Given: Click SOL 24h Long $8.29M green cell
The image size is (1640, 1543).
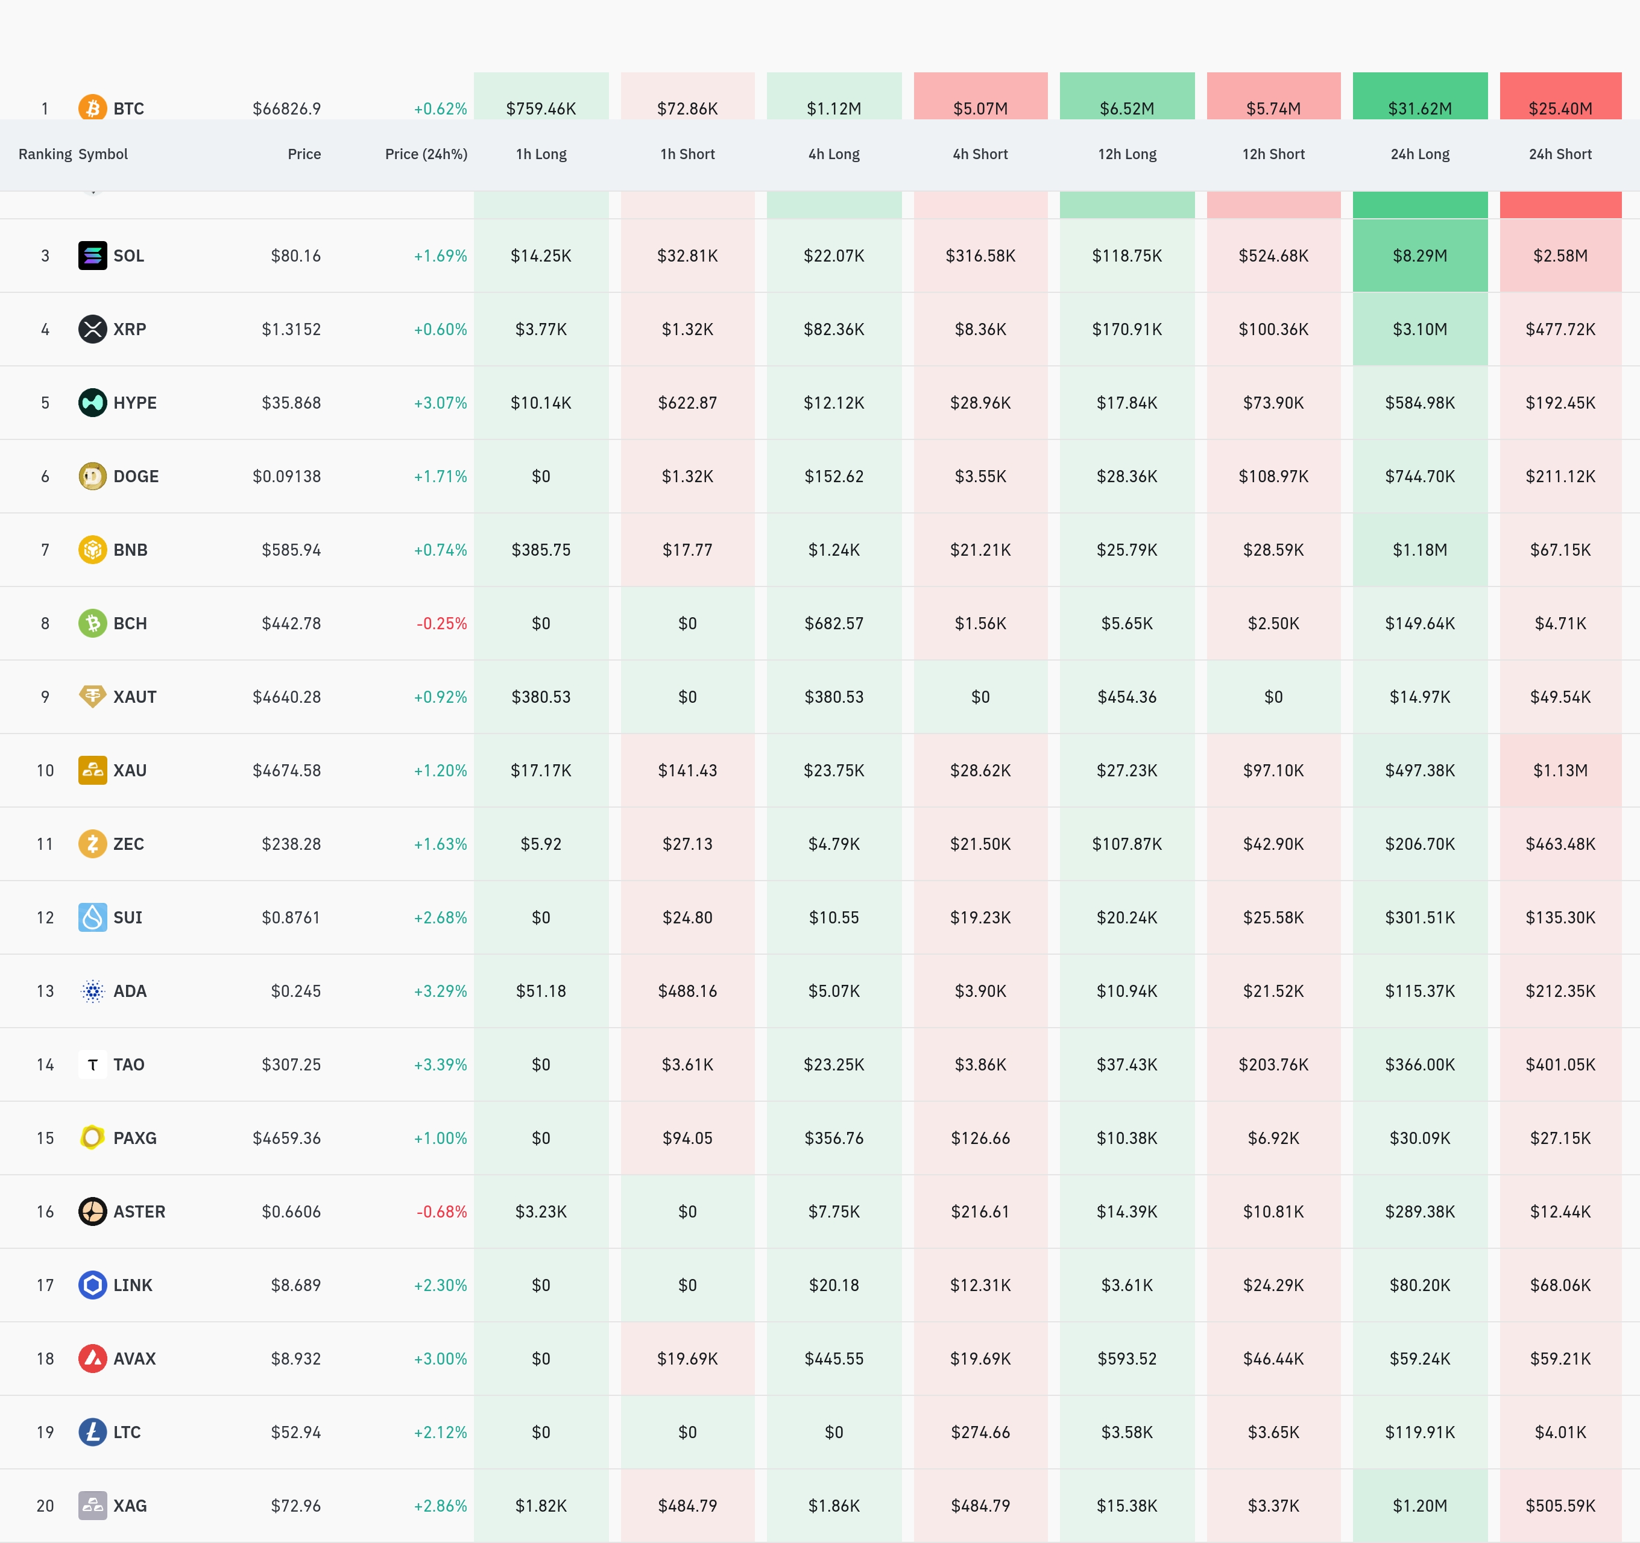Looking at the screenshot, I should (1419, 256).
